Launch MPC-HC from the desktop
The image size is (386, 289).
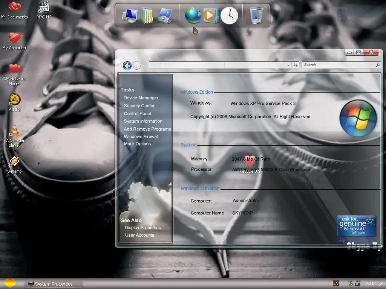point(44,10)
